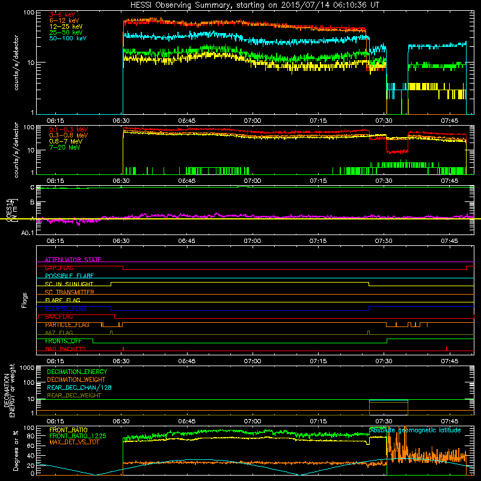481x481 pixels.
Task: Click the Degrees or % axis title
Action: [x=16, y=450]
